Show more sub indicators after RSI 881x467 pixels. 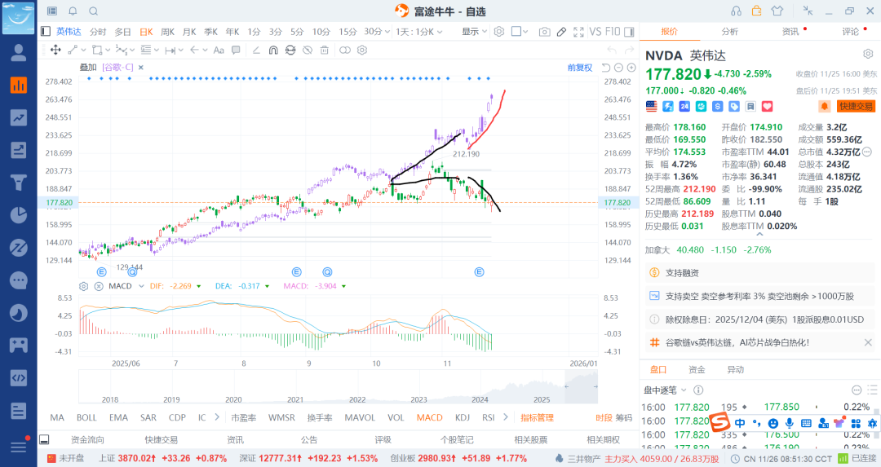(506, 417)
